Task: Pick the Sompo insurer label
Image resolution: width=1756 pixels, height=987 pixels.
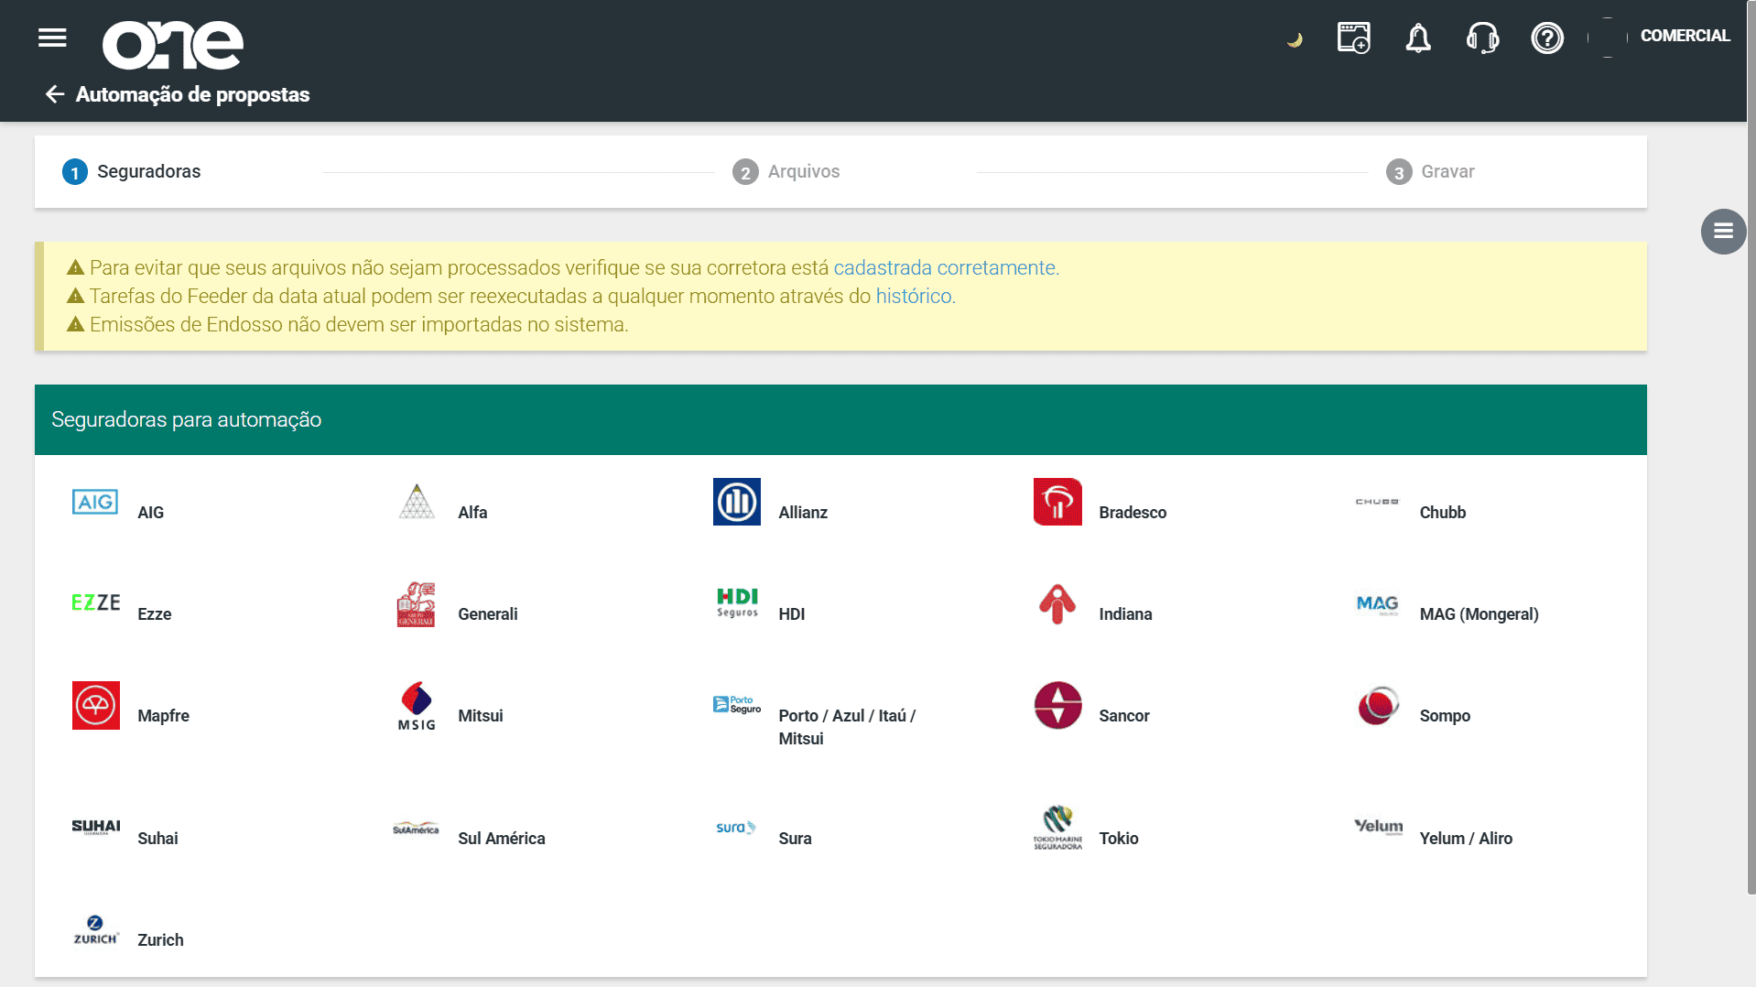Action: click(x=1445, y=716)
